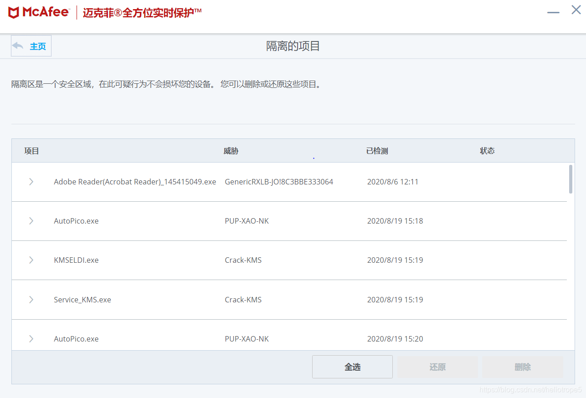The width and height of the screenshot is (586, 398).
Task: Expand the Service_KMS.exe row chevron
Action: pos(31,300)
